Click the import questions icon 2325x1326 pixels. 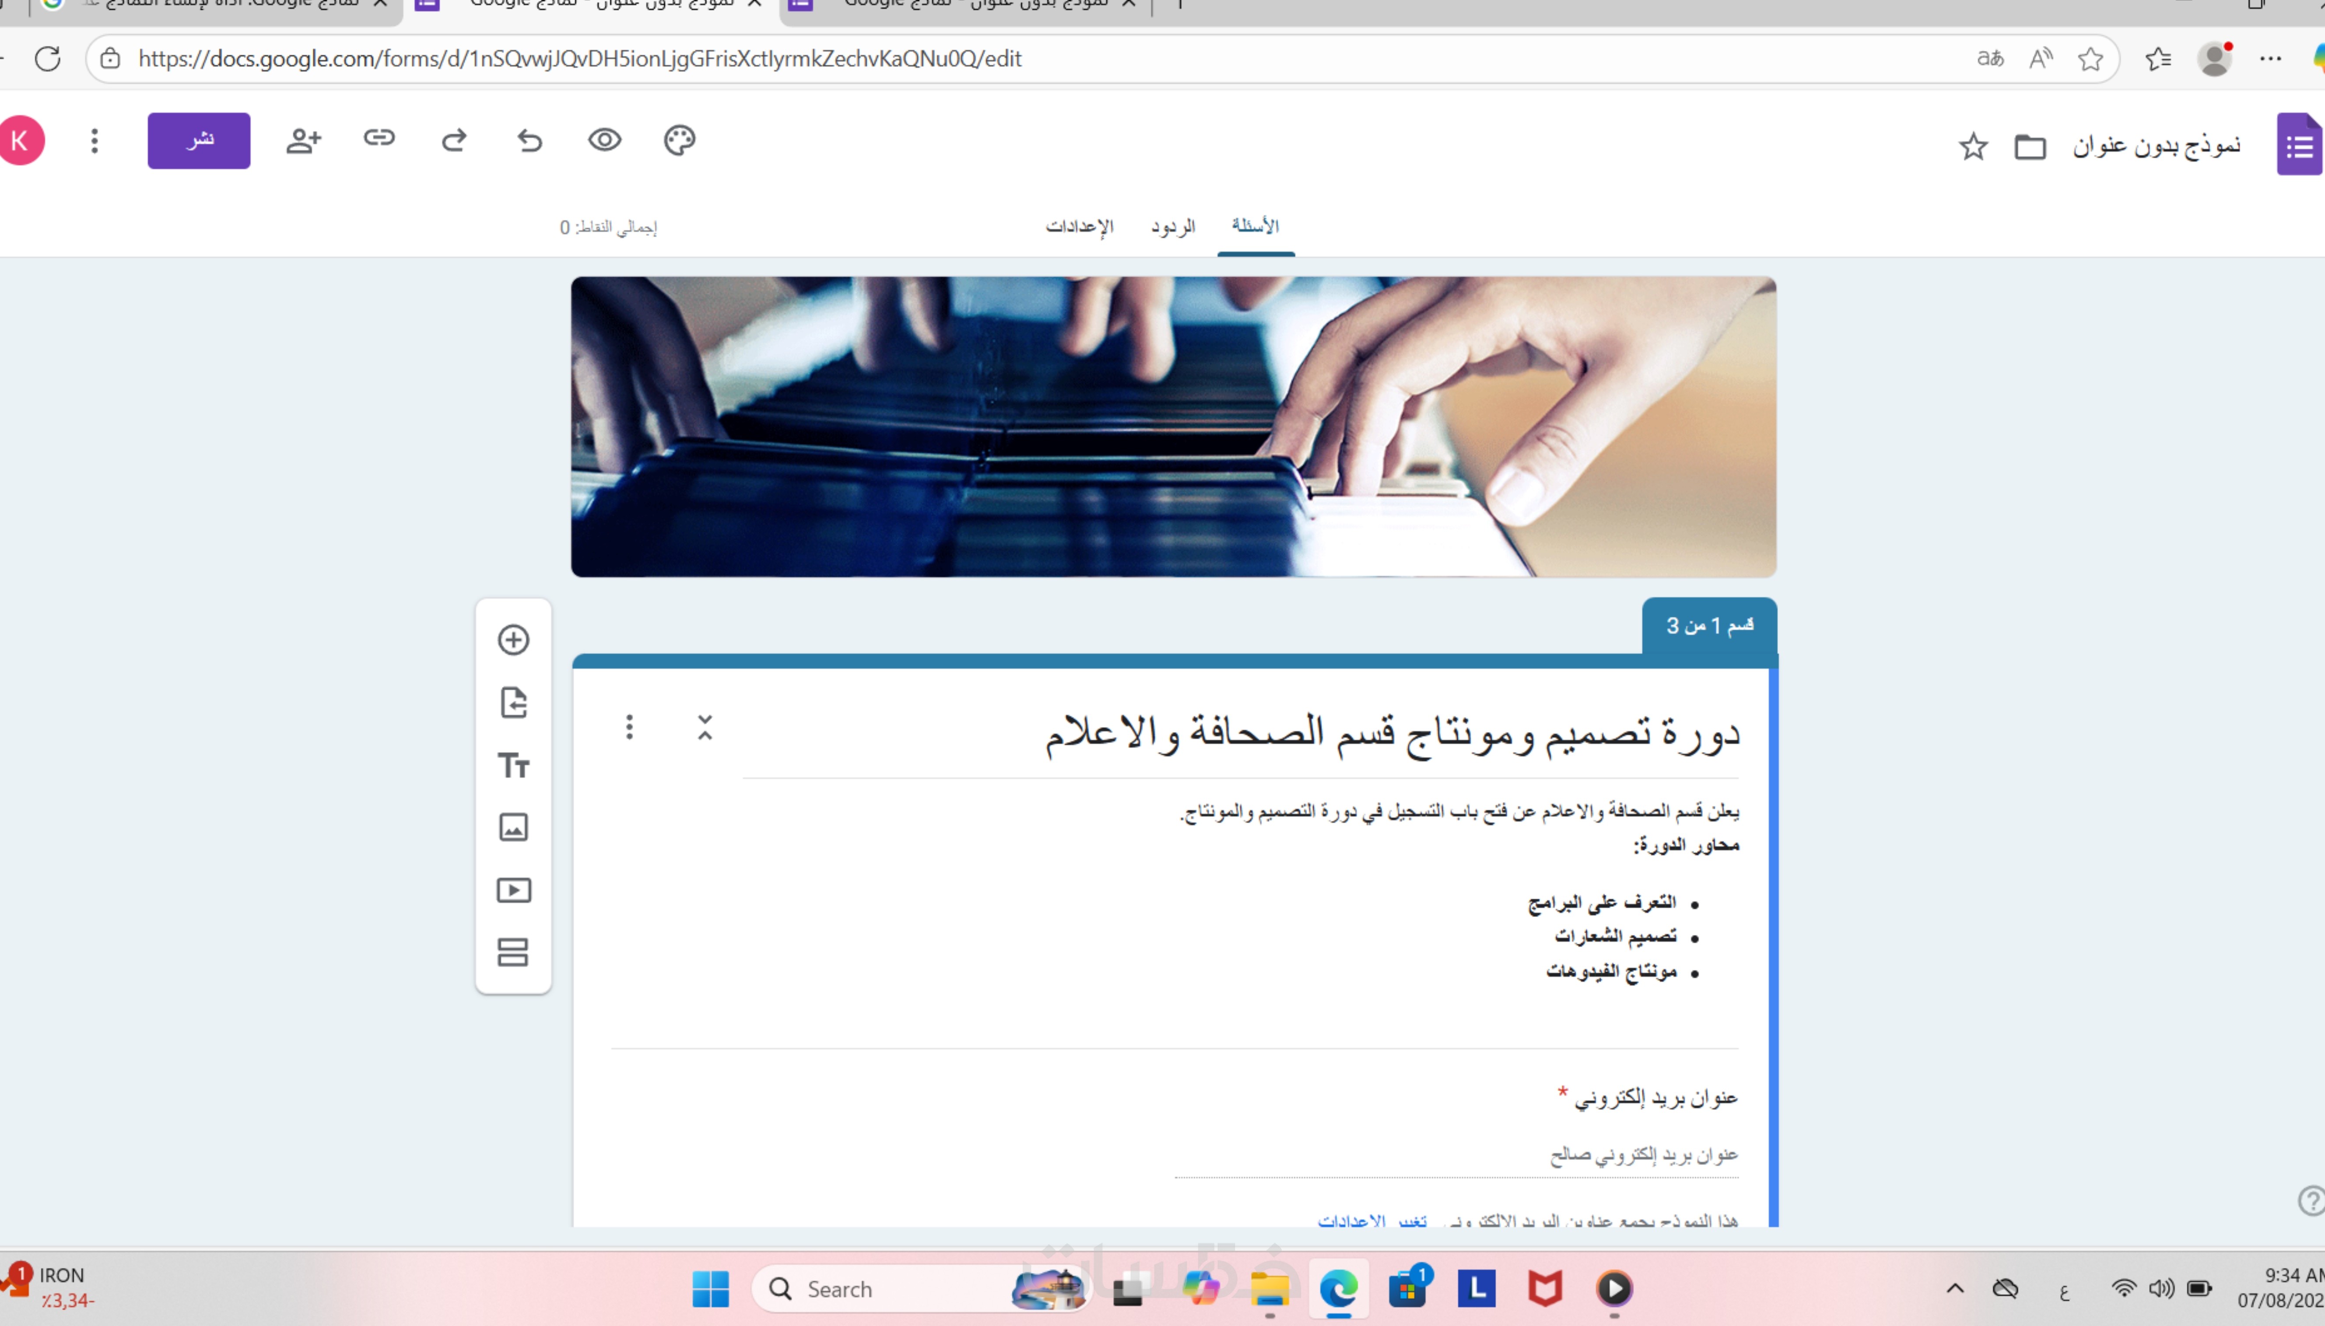coord(513,702)
